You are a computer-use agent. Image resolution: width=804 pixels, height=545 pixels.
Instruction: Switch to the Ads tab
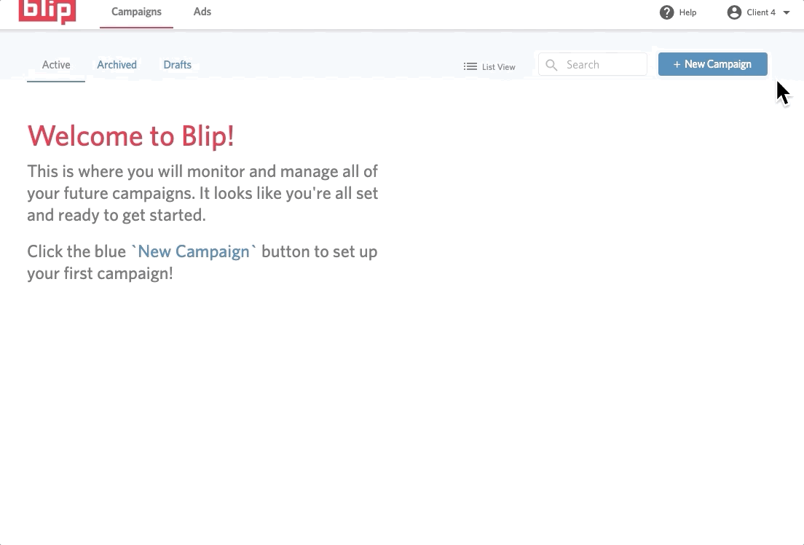point(202,12)
